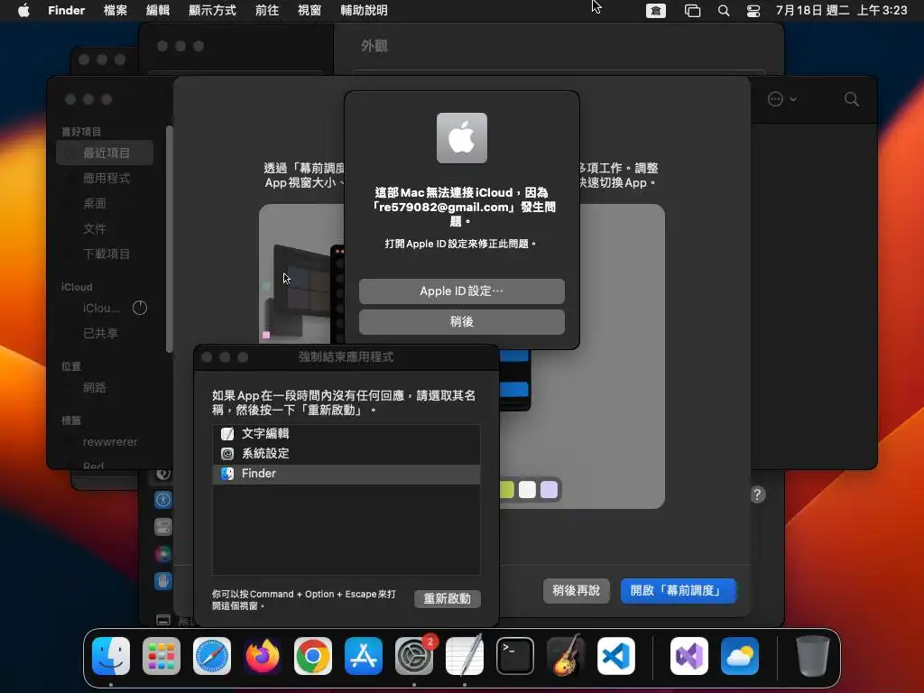This screenshot has width=924, height=693.
Task: Select 系統設定 in Force Quit list
Action: pyautogui.click(x=346, y=454)
